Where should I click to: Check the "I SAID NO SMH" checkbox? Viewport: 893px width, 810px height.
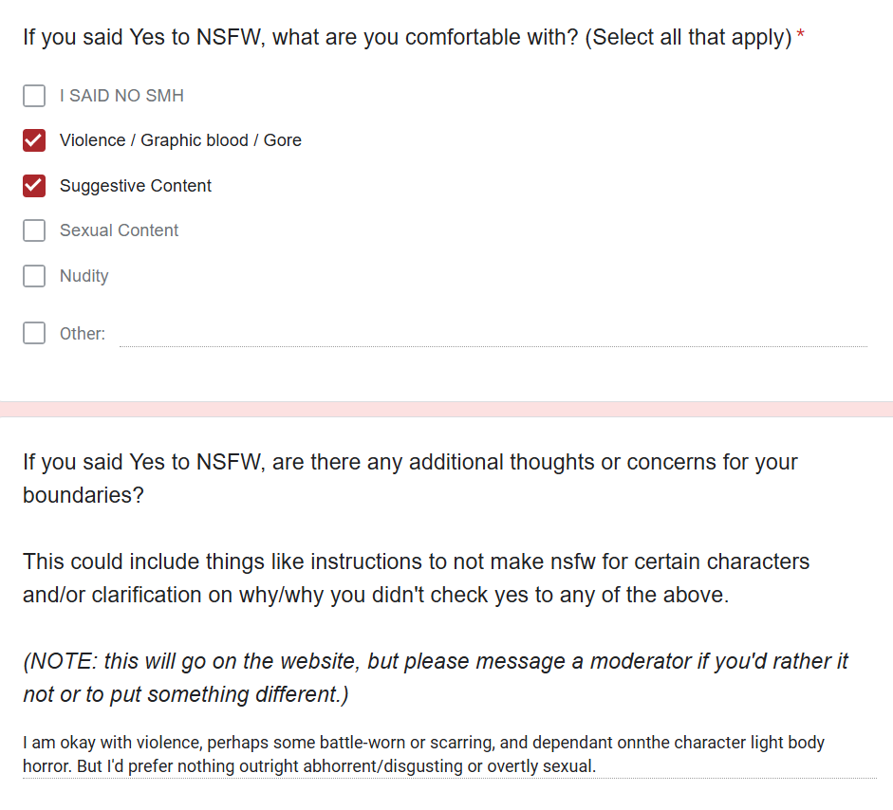click(34, 96)
